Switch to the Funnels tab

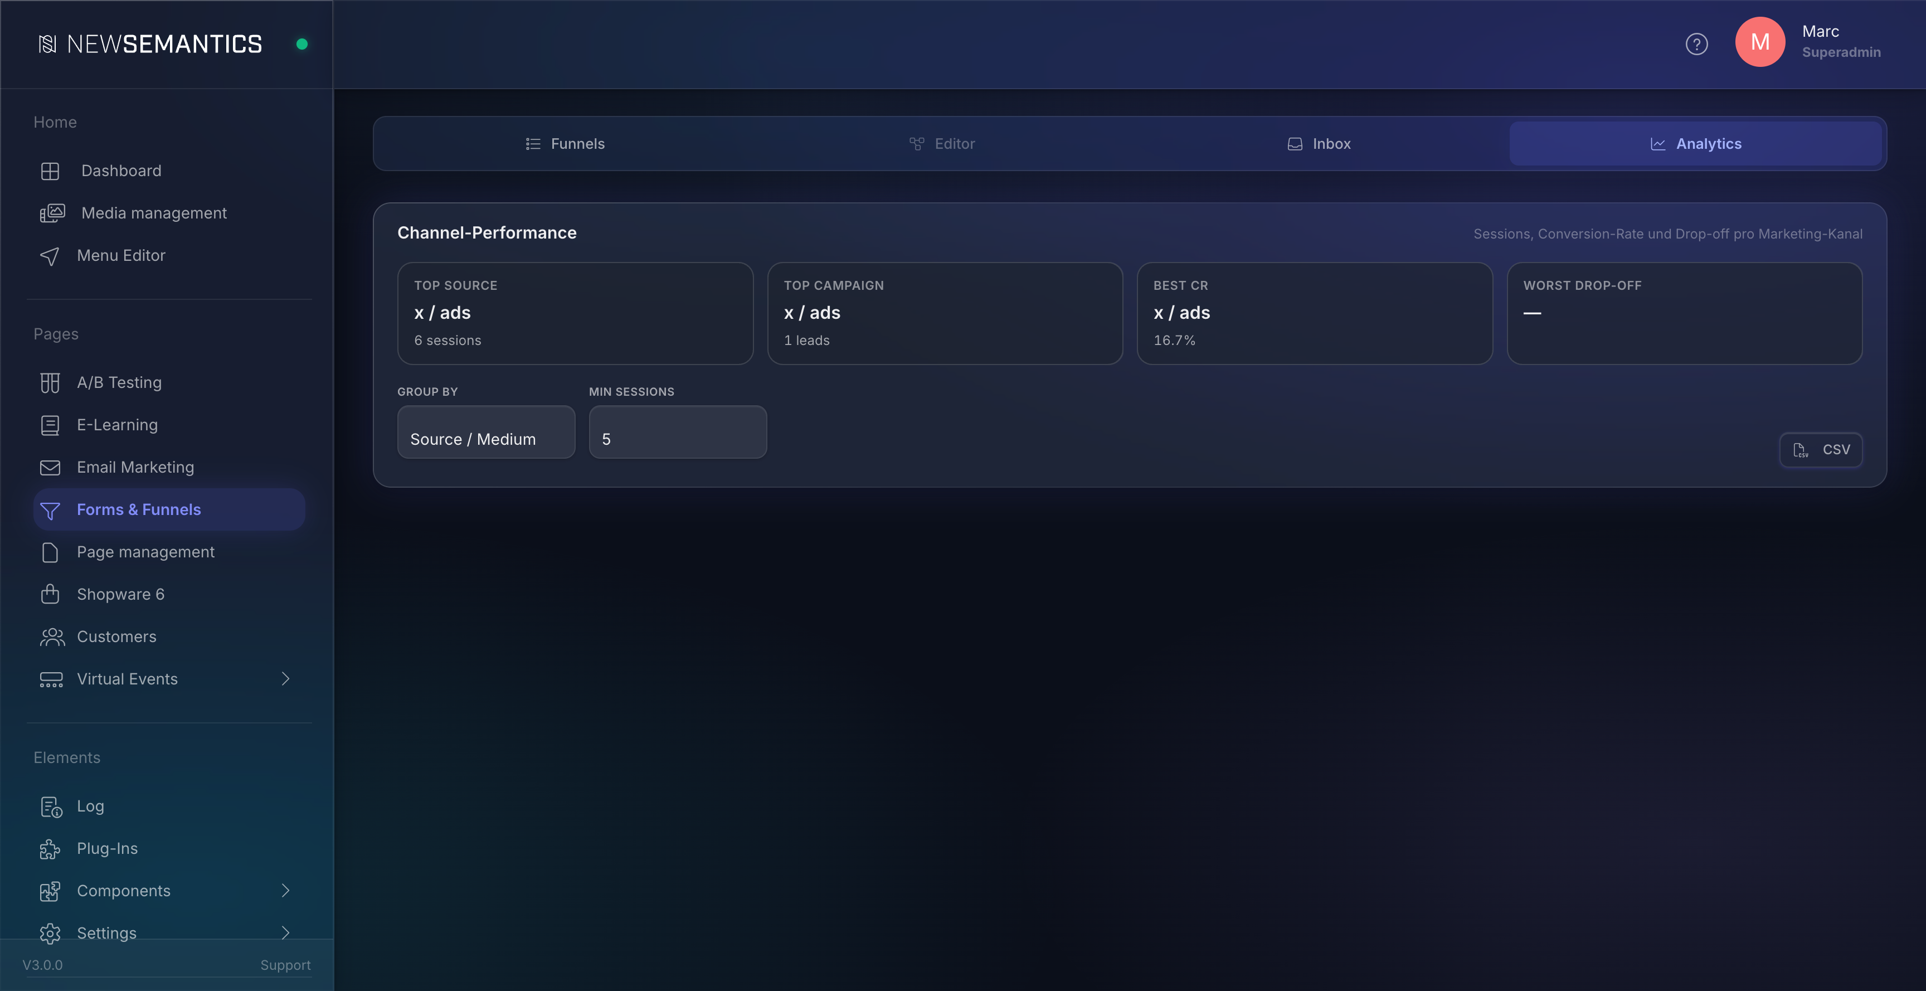pos(565,144)
